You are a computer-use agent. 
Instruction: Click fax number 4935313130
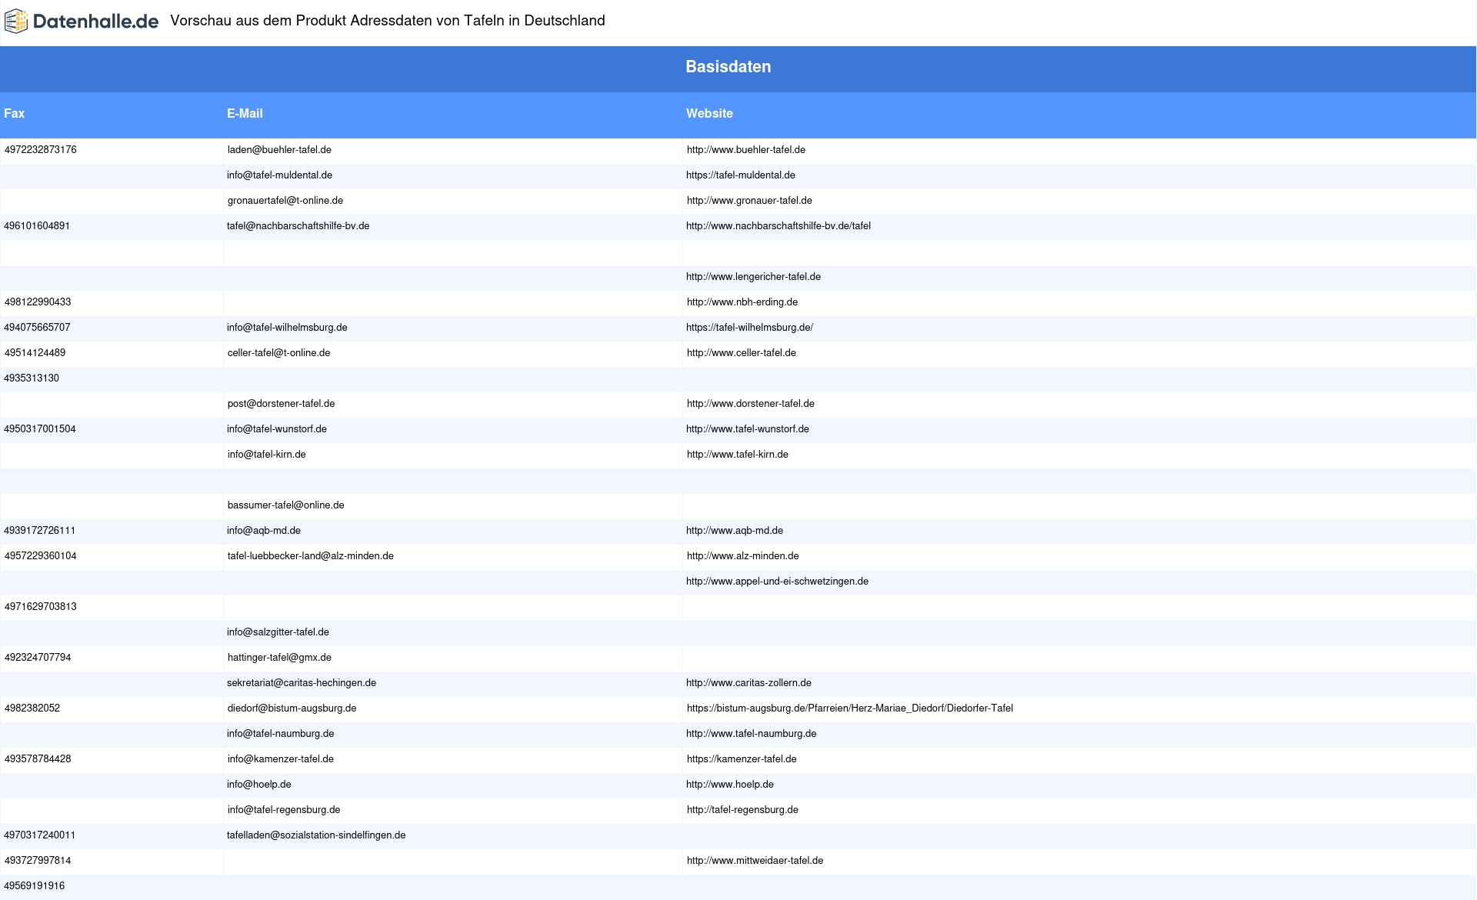click(32, 378)
